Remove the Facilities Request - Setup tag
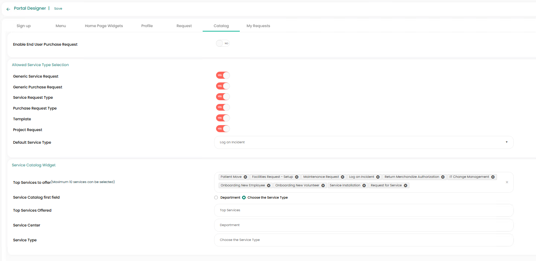This screenshot has width=536, height=261. [x=297, y=177]
